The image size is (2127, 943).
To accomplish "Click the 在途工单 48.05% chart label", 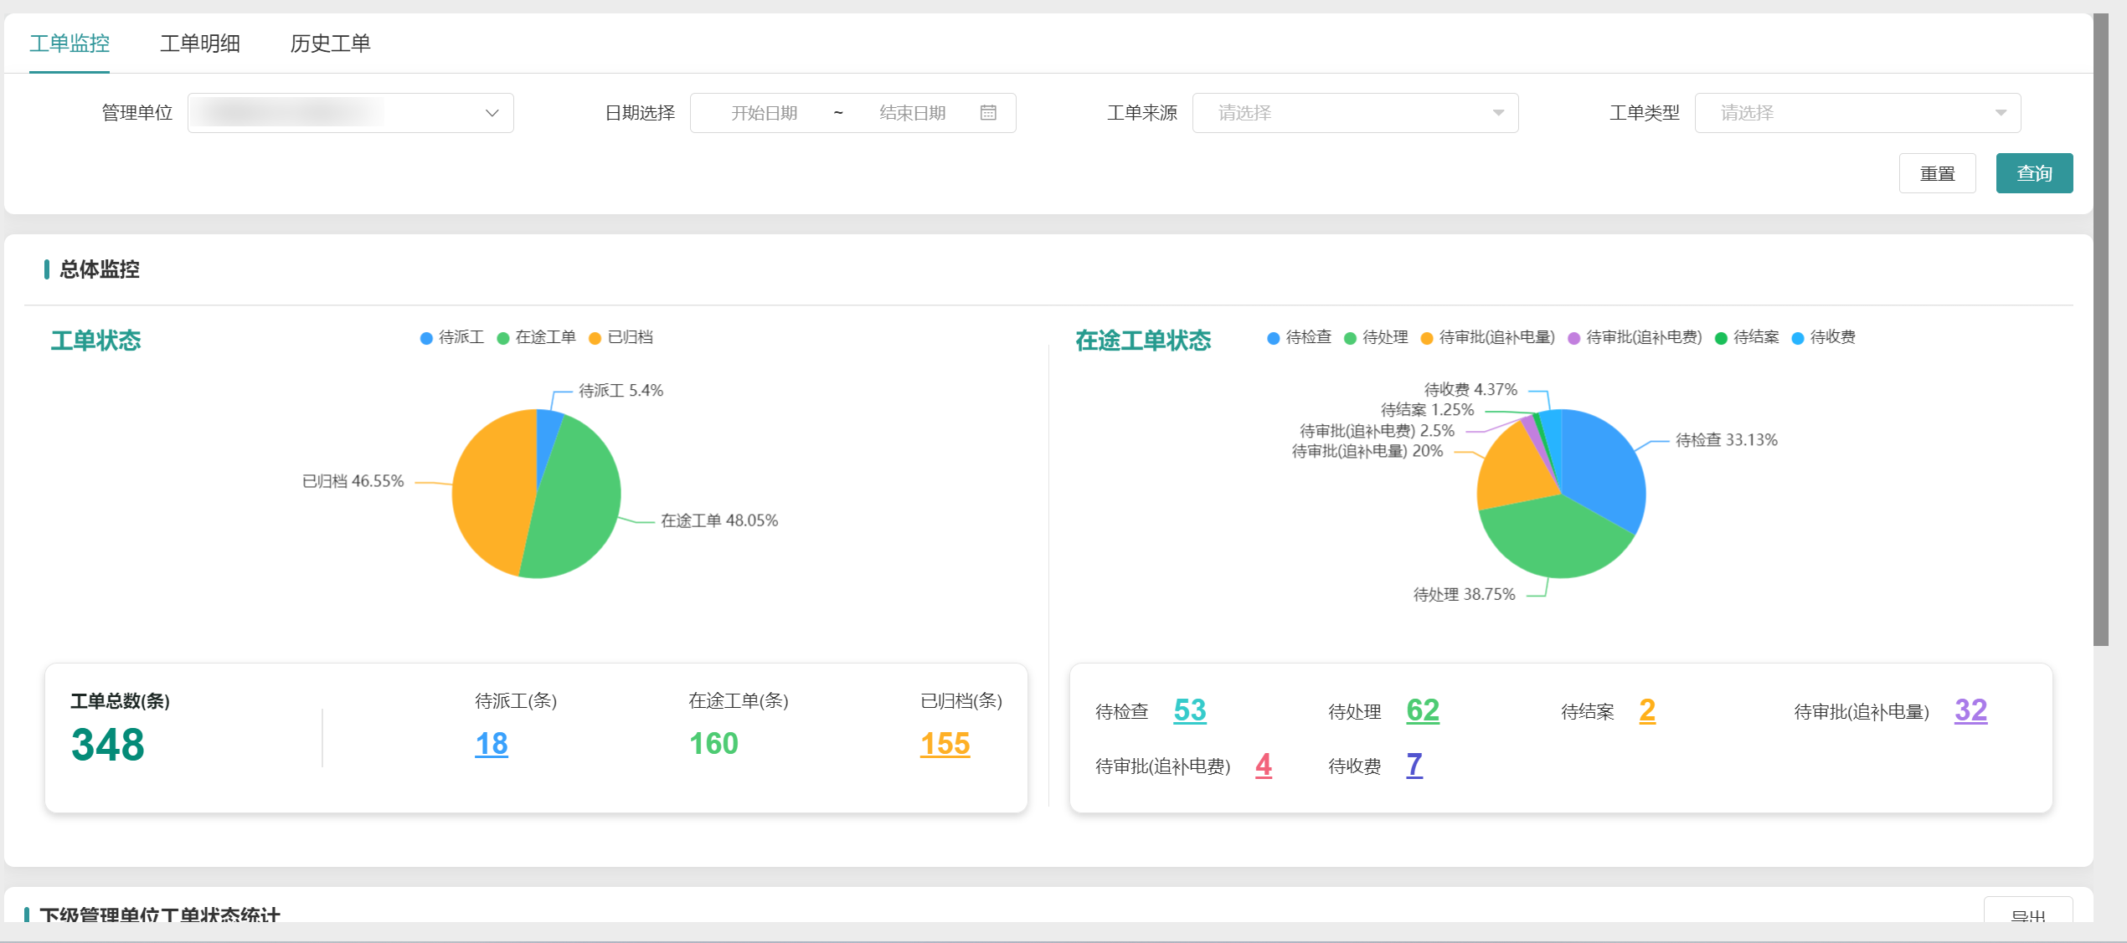I will coord(719,520).
